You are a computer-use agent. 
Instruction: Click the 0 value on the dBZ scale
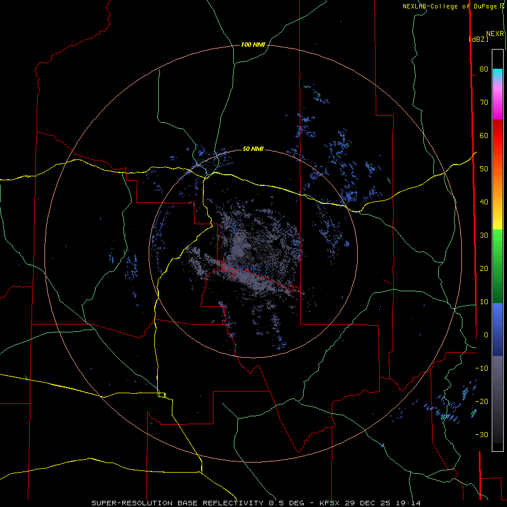(x=486, y=335)
